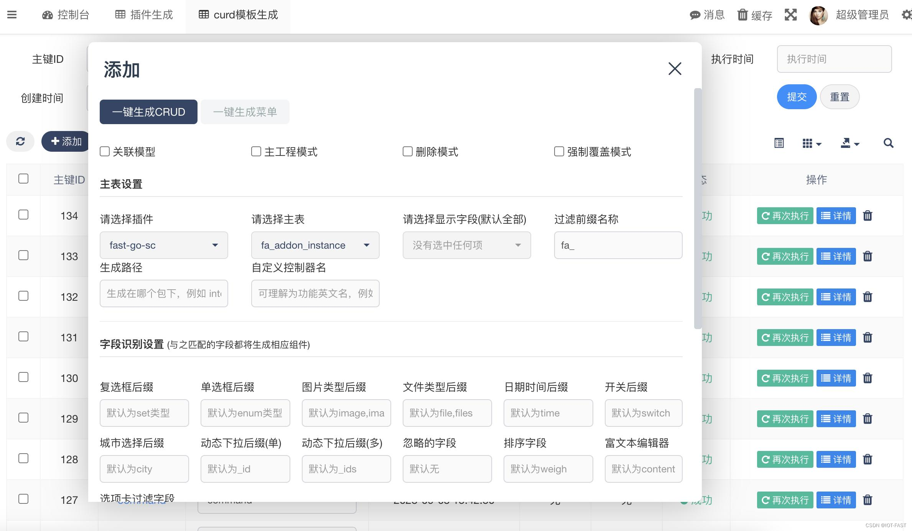The height and width of the screenshot is (531, 912).
Task: Toggle fullscreen with the expand icon
Action: 790,15
